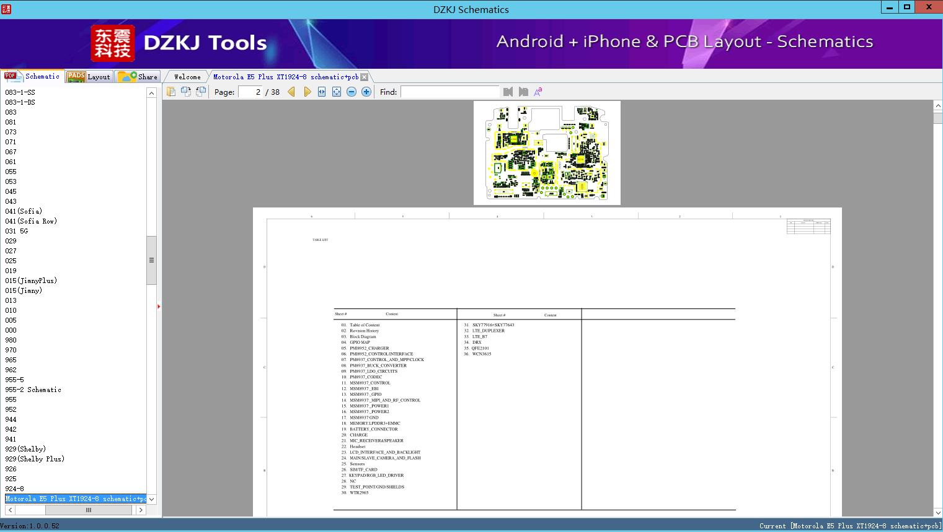Toggle match-case search option icon
The image size is (943, 532).
(x=538, y=92)
